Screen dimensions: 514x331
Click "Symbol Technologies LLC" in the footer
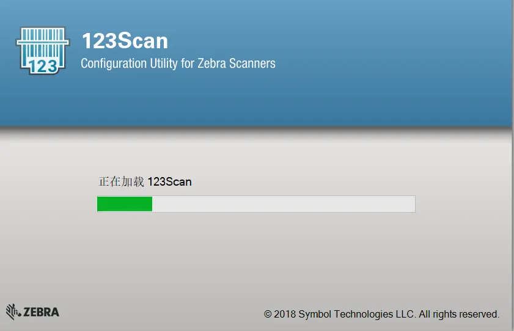(356, 315)
